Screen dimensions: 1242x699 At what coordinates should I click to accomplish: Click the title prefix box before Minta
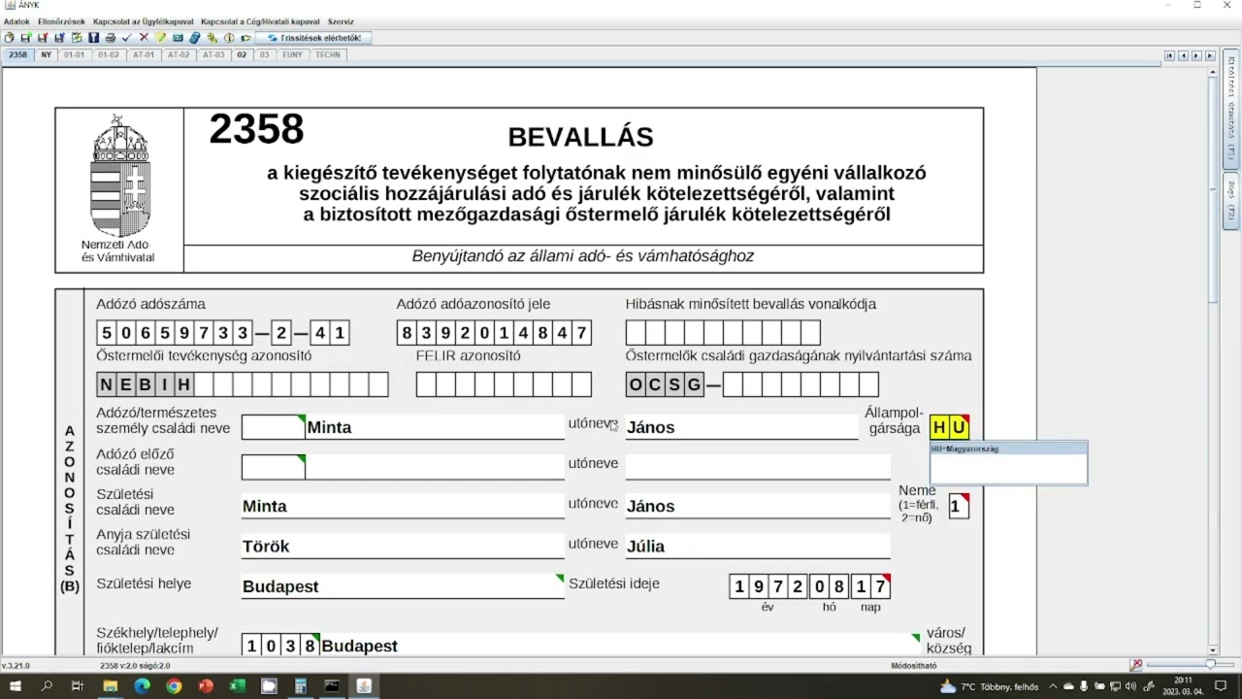[x=274, y=427]
